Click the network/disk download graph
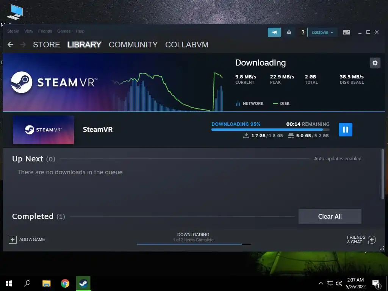Viewport: 388px width, 291px height. pos(167,92)
